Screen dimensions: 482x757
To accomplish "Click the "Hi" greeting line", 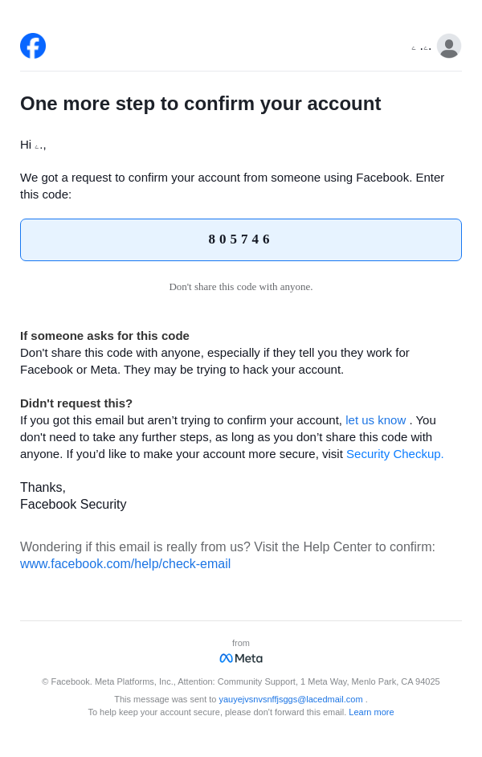I will [33, 145].
